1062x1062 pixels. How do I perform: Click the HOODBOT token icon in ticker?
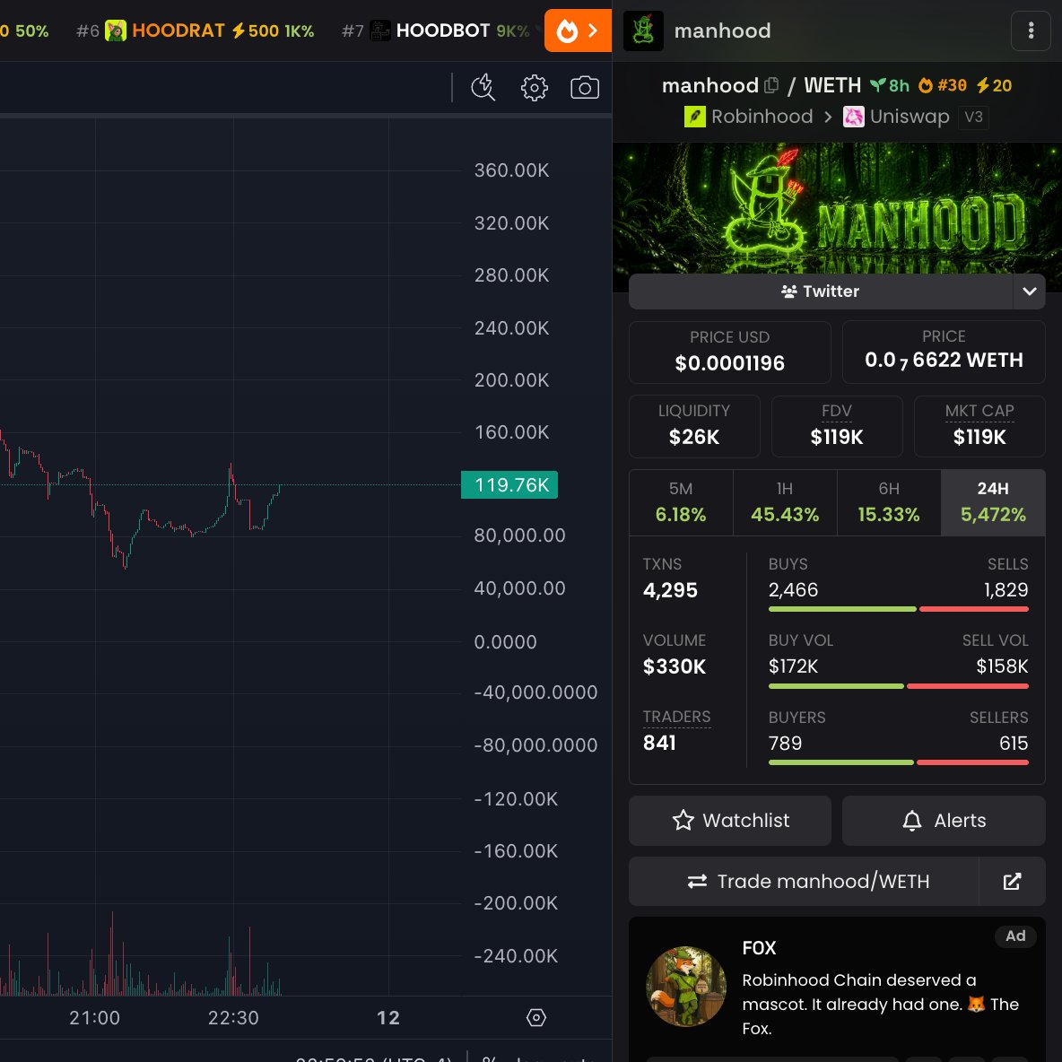[x=380, y=30]
